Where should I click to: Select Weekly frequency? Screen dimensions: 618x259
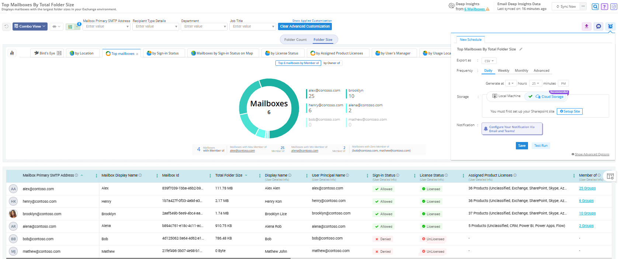pos(503,71)
